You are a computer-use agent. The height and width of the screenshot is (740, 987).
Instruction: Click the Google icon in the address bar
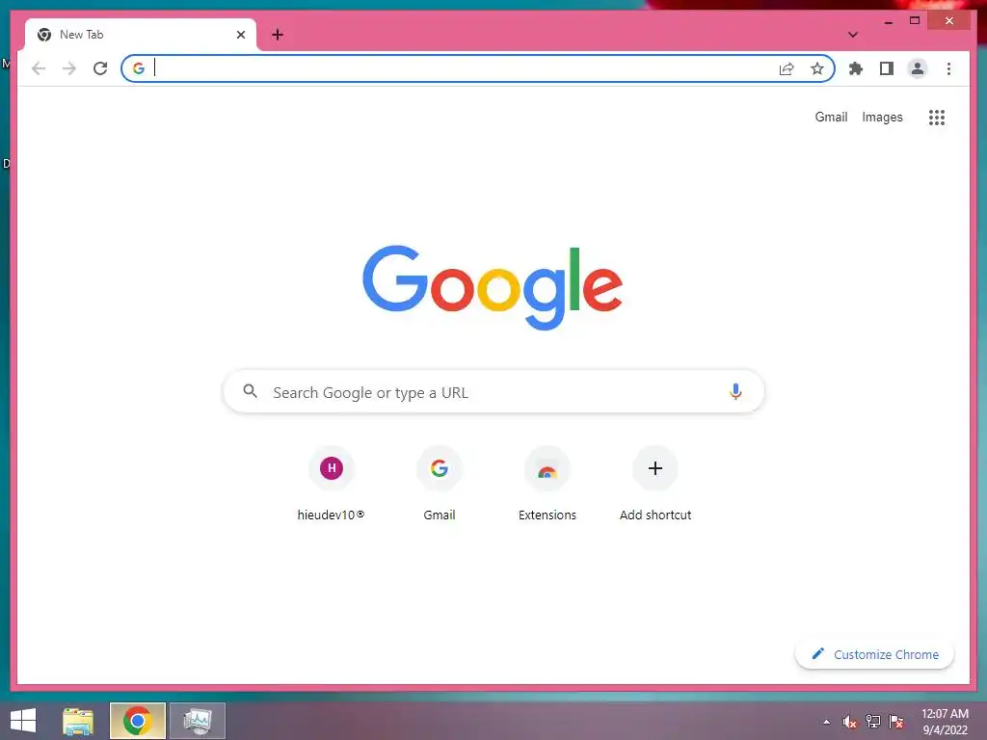click(139, 68)
